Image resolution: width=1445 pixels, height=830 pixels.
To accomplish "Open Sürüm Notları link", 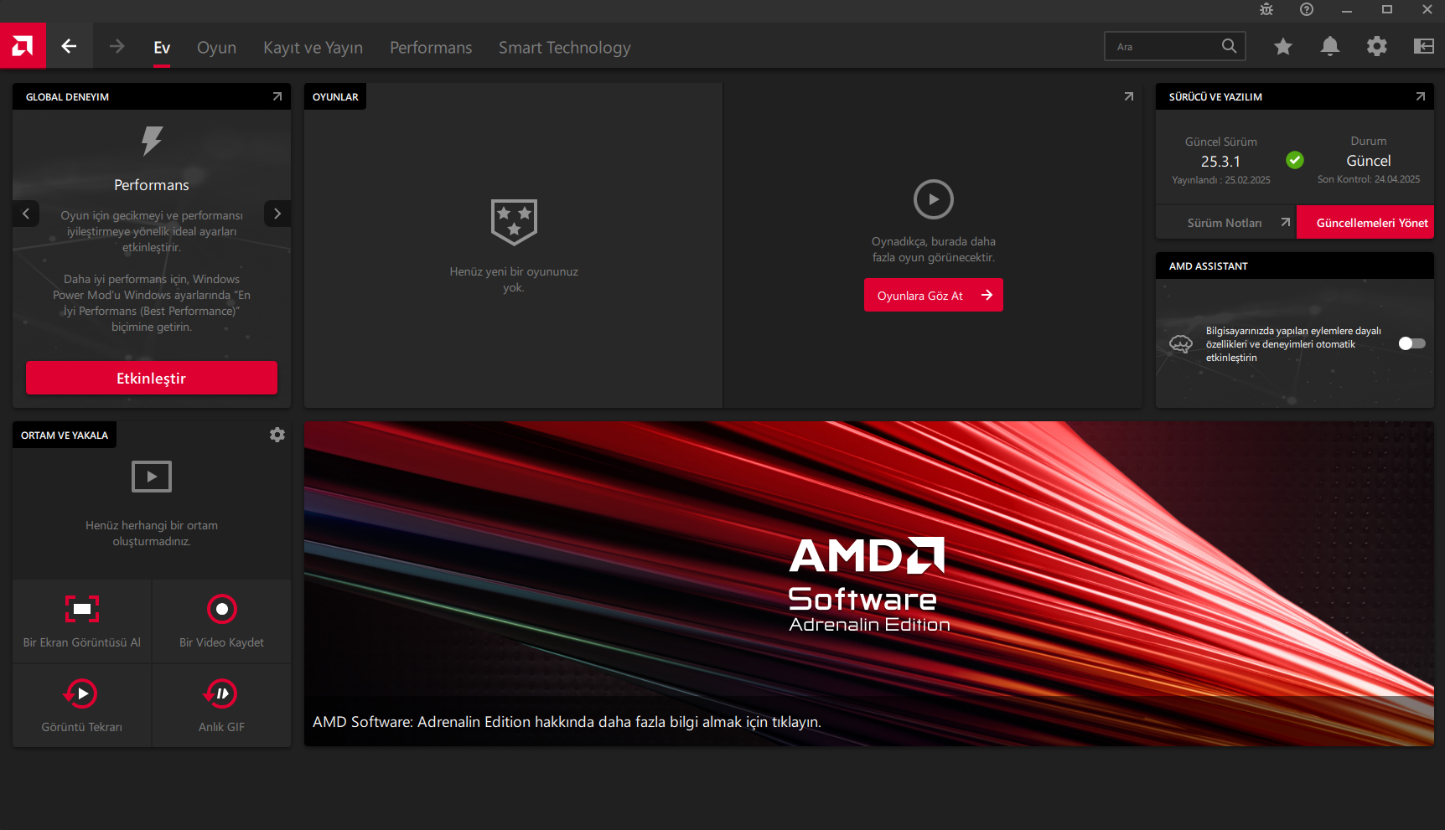I will pos(1226,222).
